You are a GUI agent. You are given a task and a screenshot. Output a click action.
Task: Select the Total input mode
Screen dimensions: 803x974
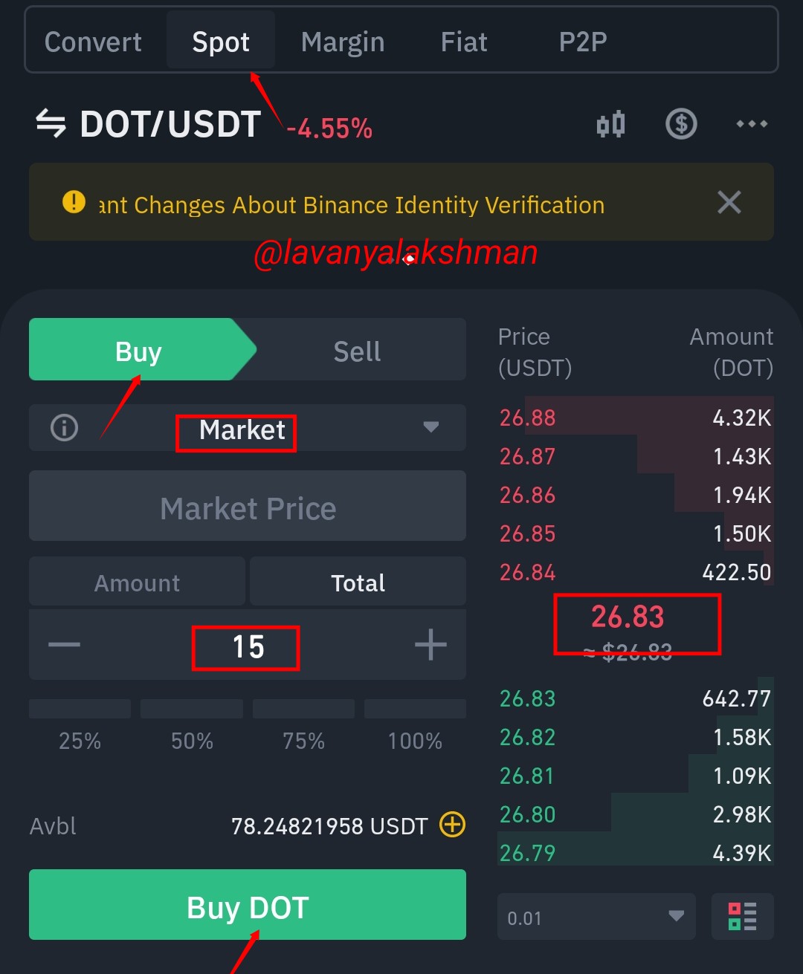pos(358,582)
